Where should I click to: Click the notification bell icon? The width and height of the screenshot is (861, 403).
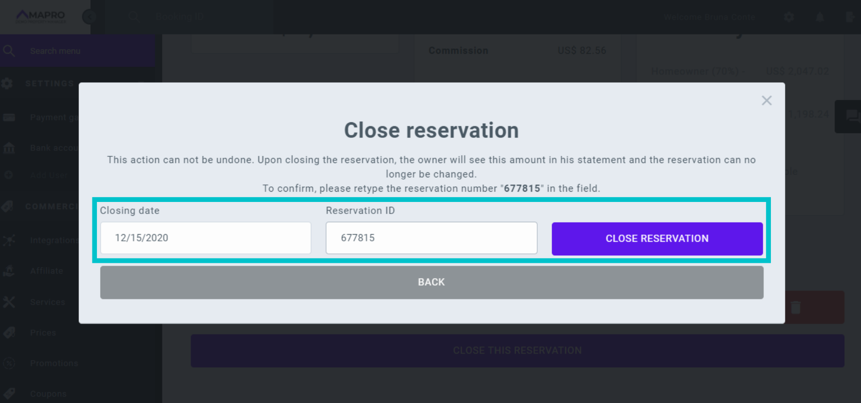click(x=819, y=17)
